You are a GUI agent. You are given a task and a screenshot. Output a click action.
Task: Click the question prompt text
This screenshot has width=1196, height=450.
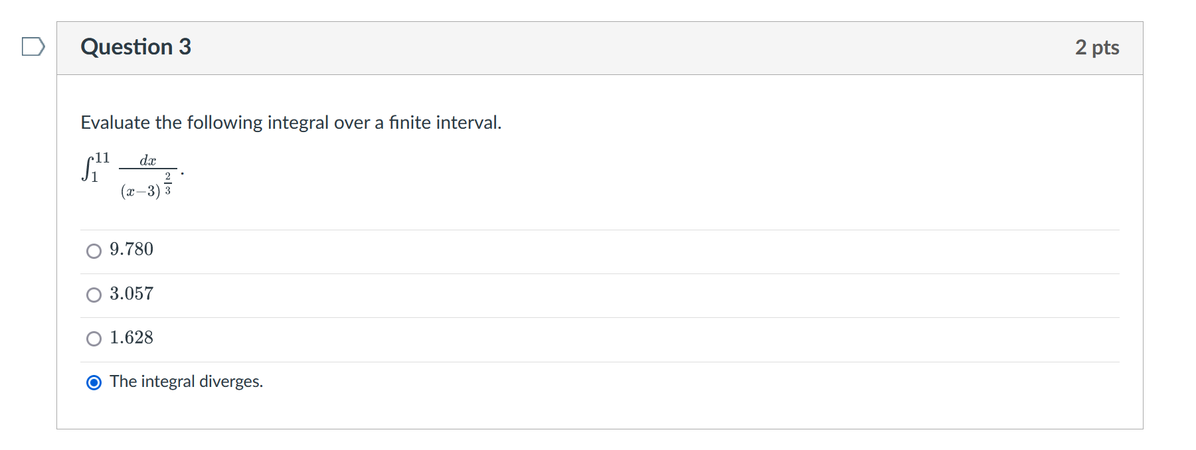click(291, 122)
